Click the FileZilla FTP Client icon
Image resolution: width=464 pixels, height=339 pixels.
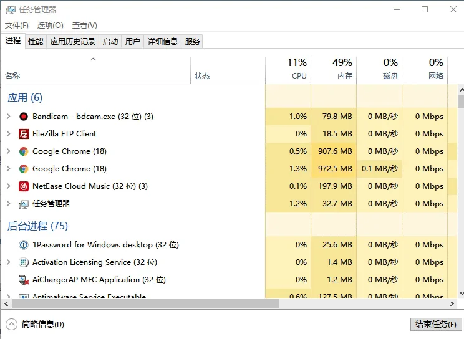(x=24, y=134)
